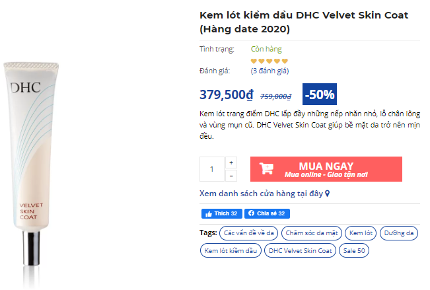Select the Dưỡng da tag
430x290 pixels.
(400, 233)
